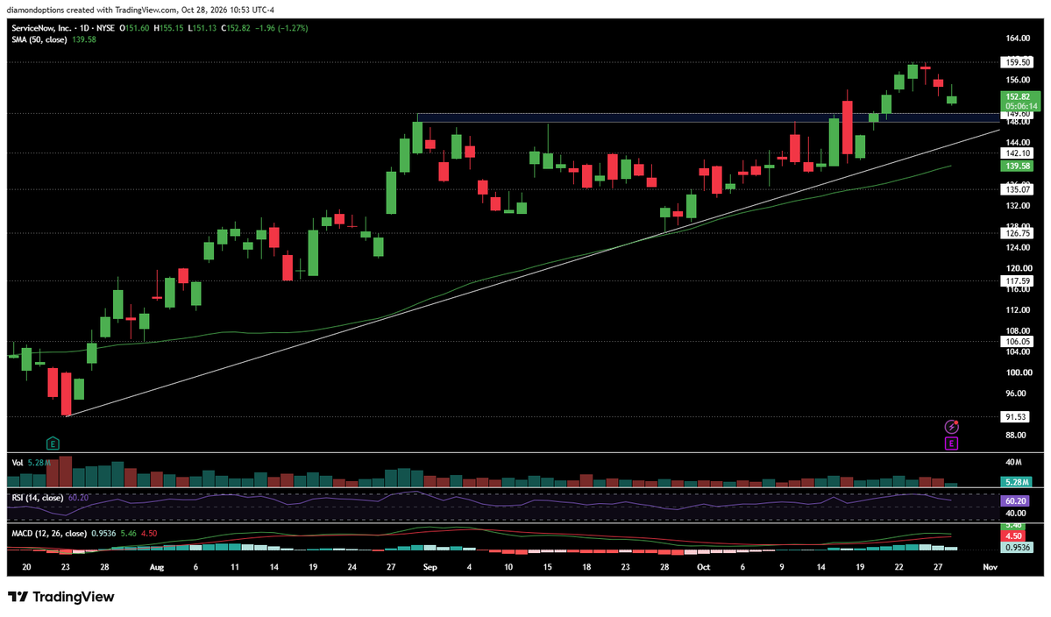The image size is (1051, 617).
Task: Click the green 152.82 current price label
Action: pos(1019,97)
